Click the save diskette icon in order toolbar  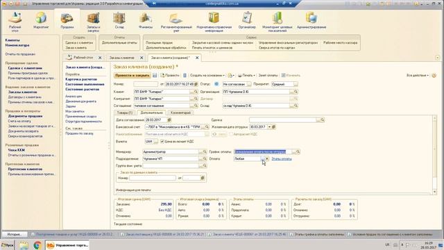(155, 76)
